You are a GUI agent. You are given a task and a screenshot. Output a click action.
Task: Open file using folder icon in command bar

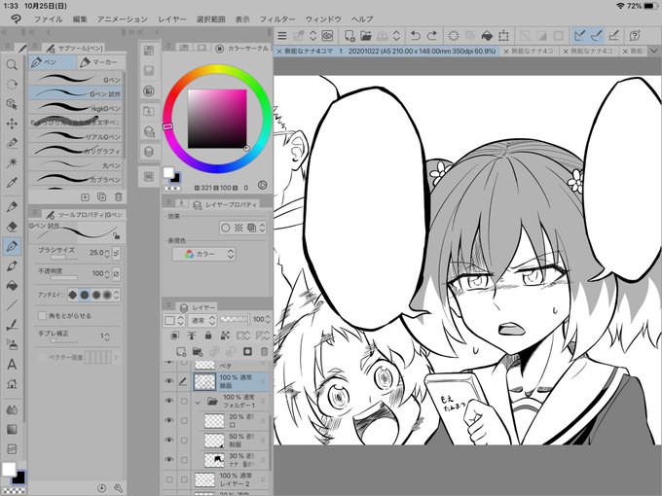(366, 36)
